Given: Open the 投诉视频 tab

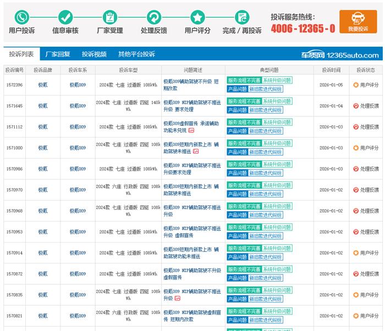Looking at the screenshot, I should (x=94, y=54).
